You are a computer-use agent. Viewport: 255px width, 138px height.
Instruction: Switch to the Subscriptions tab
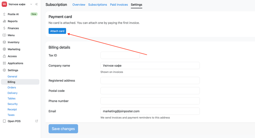pyautogui.click(x=97, y=5)
